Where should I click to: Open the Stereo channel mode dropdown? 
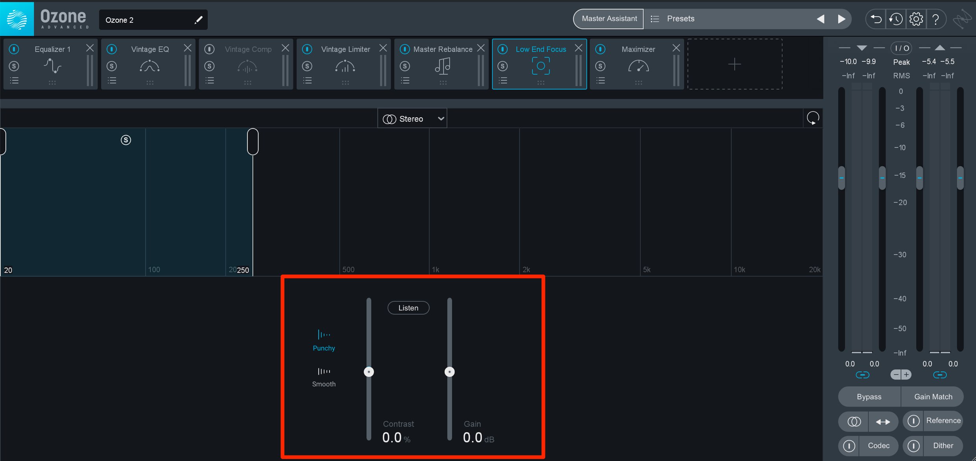412,119
